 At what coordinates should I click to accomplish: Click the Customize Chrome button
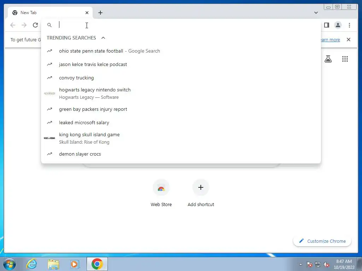322,241
